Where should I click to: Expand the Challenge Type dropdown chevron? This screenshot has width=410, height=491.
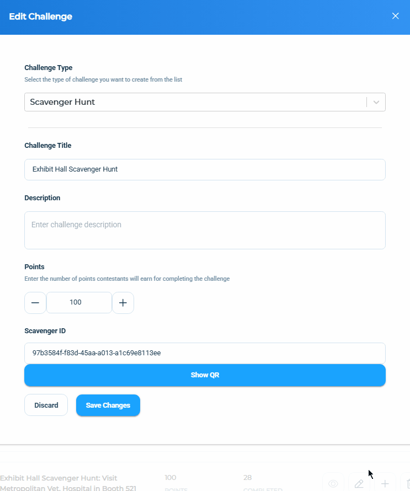coord(376,102)
